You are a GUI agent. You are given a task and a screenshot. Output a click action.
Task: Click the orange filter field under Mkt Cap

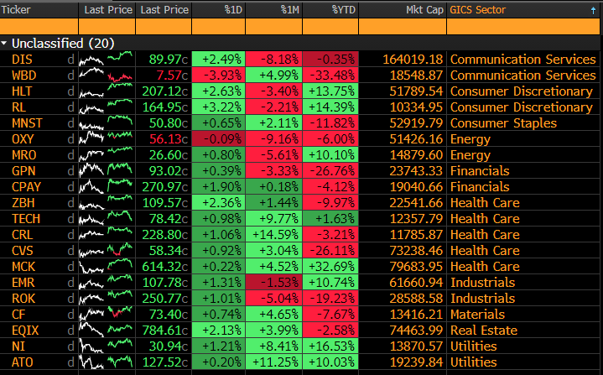pyautogui.click(x=403, y=27)
